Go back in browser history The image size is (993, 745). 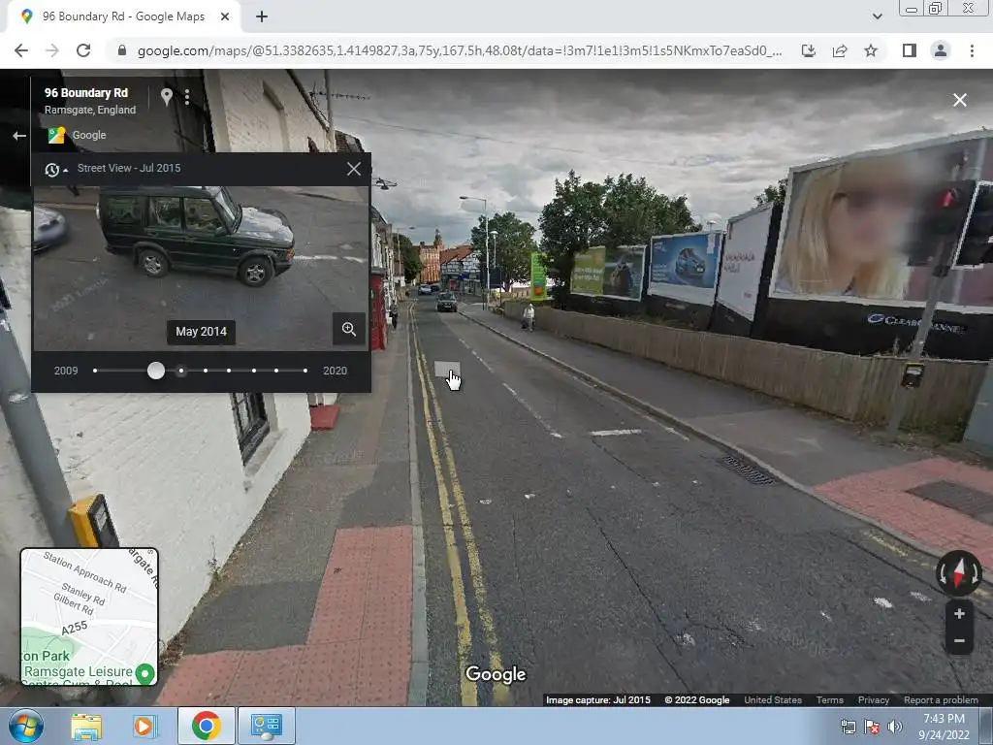[21, 50]
